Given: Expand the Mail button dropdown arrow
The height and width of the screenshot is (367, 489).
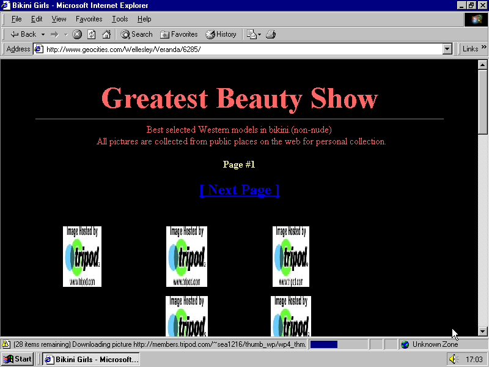Looking at the screenshot, I should coord(259,34).
